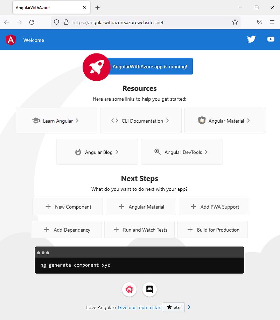Viewport: 280px width, 320px height.
Task: Select the Run and Watch Tests label
Action: pos(145,230)
